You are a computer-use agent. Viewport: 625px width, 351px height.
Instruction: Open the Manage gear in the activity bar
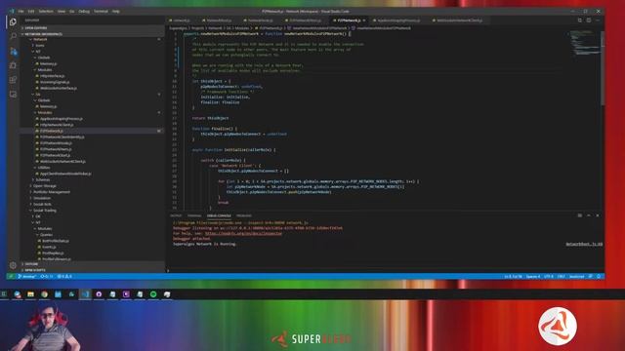coord(13,265)
